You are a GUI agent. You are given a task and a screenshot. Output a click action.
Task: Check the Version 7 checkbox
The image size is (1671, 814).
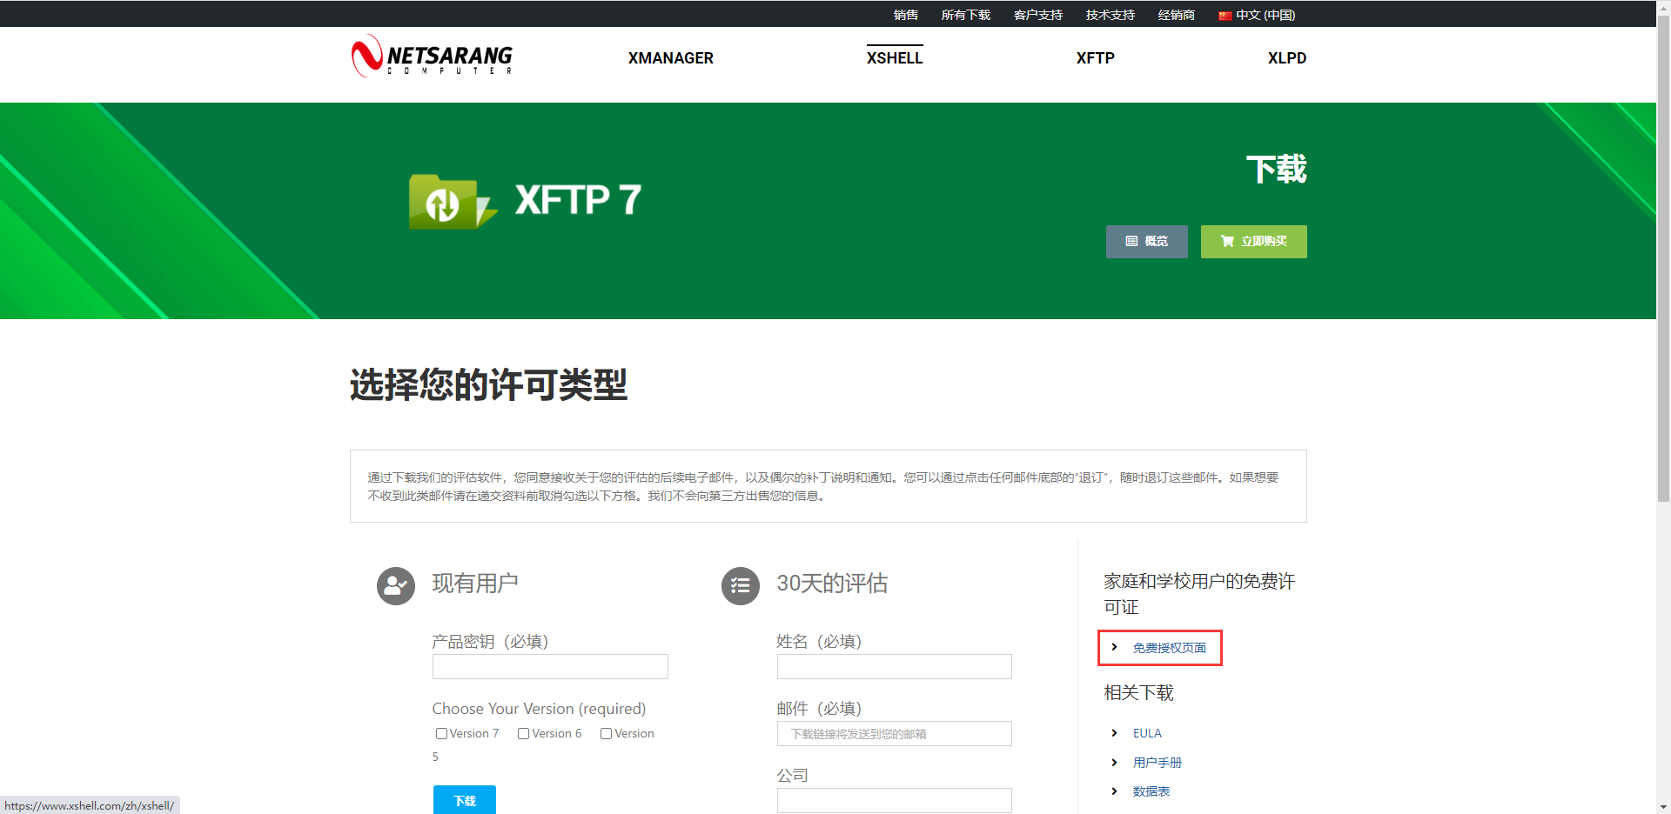(x=441, y=734)
